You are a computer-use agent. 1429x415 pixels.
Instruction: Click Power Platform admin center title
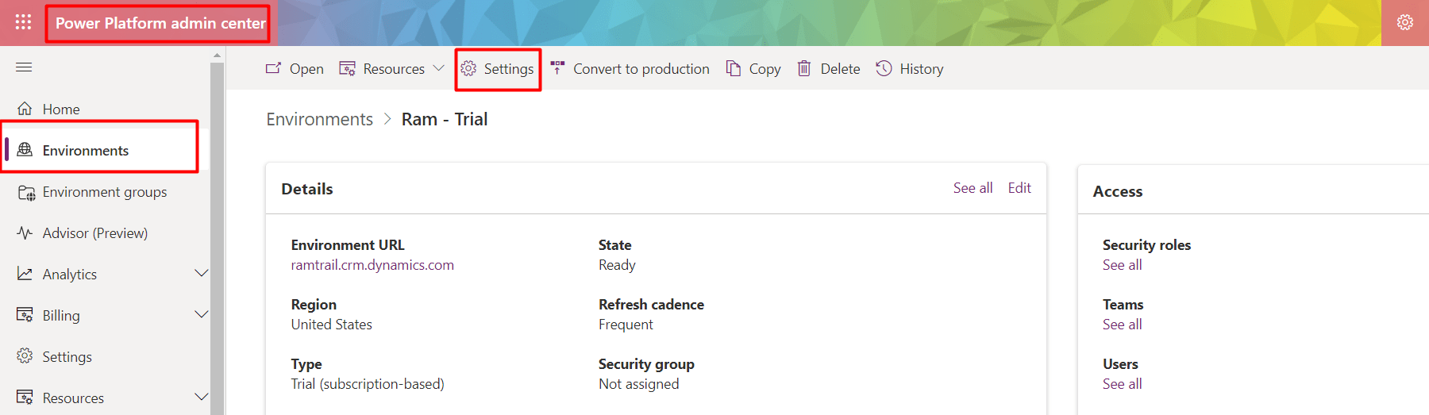160,23
